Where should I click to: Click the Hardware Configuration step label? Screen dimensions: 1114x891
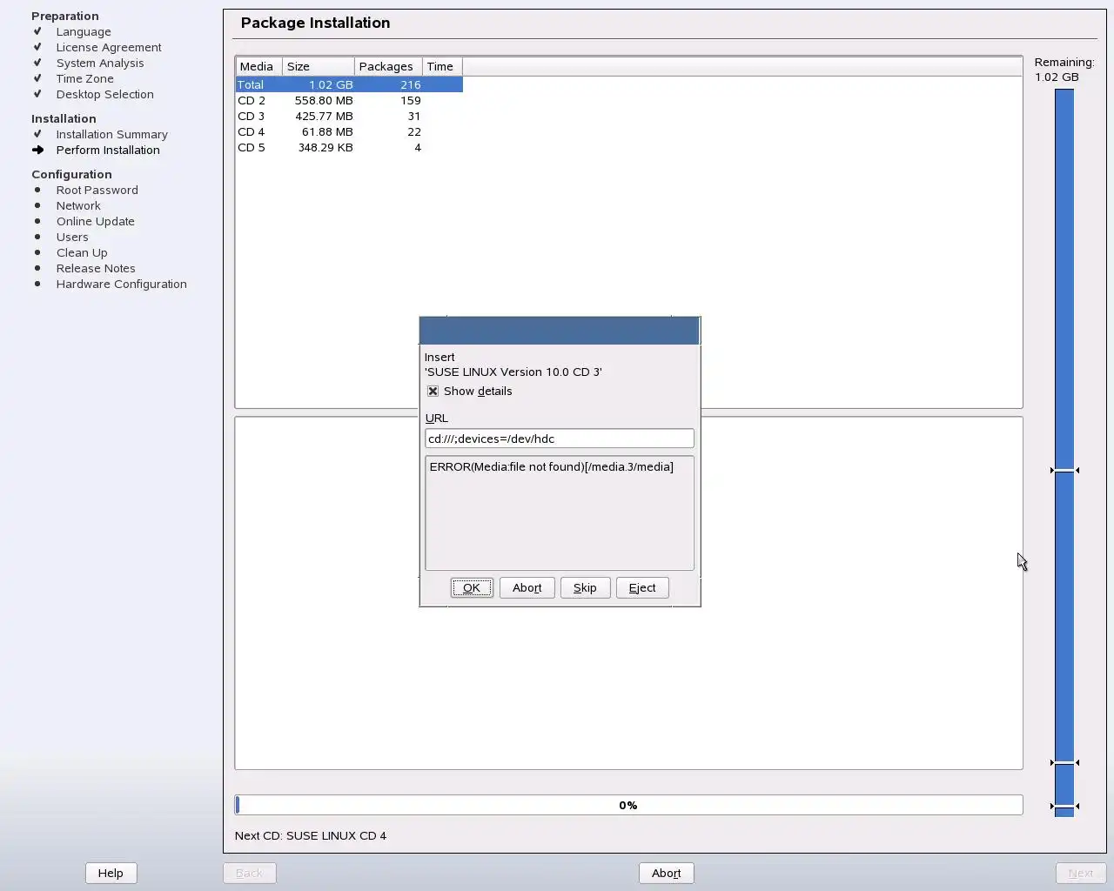click(122, 284)
